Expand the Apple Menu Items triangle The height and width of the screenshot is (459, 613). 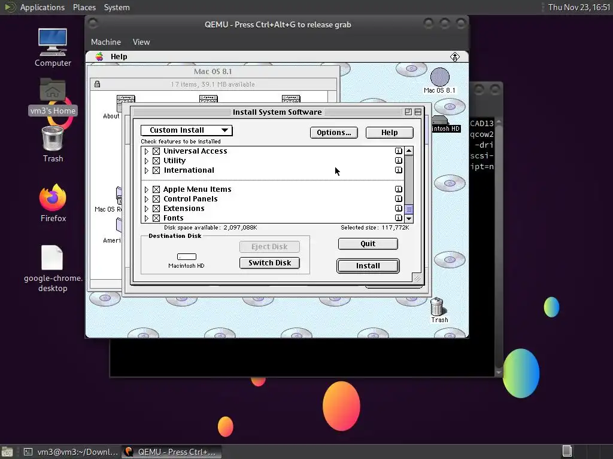147,189
